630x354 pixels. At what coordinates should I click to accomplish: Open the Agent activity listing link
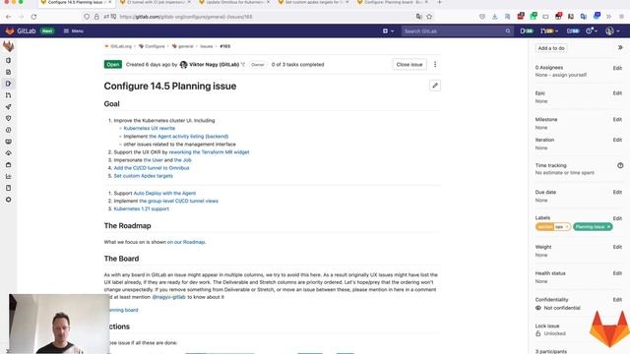click(x=188, y=136)
